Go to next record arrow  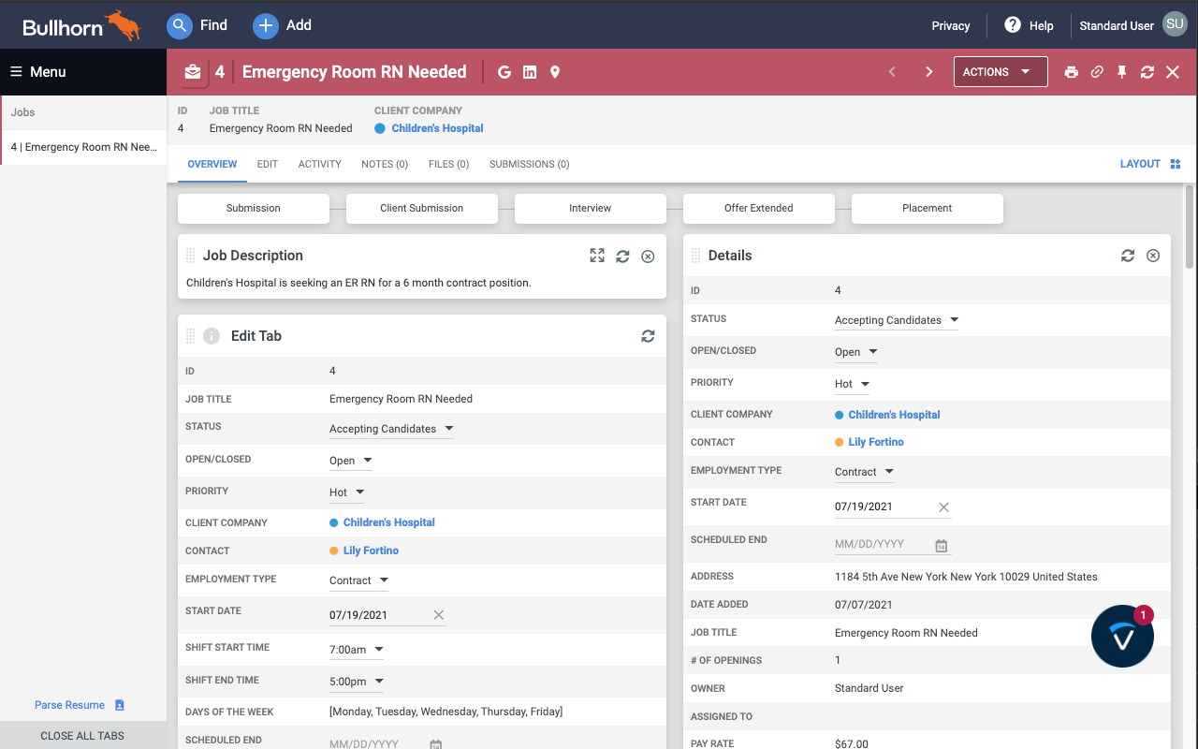point(928,72)
